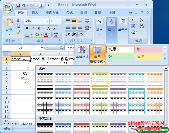Click the 套用表格格式 button
Screen dimensions: 169x133
[97, 55]
